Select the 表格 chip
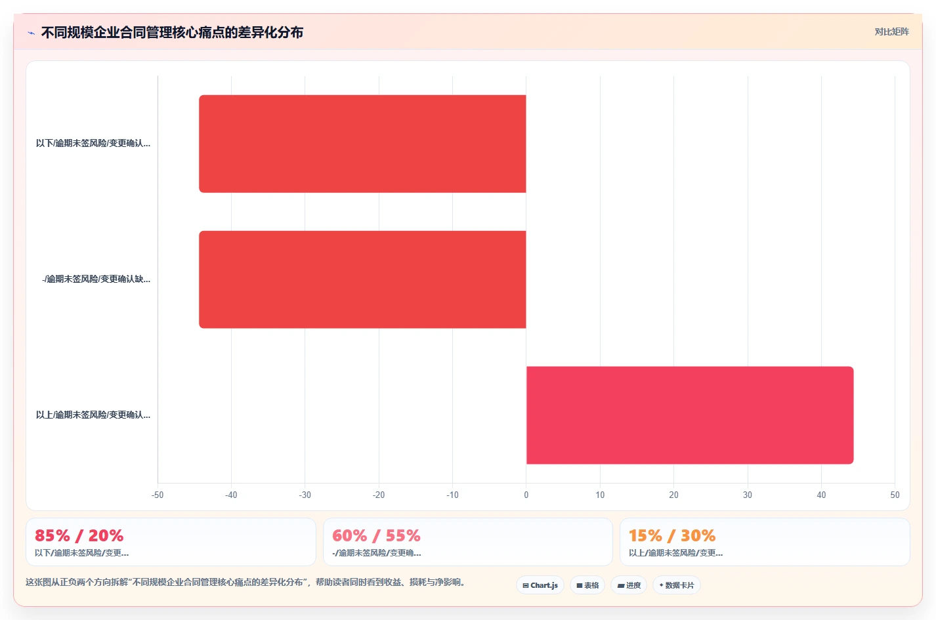Image resolution: width=936 pixels, height=620 pixels. tap(587, 585)
